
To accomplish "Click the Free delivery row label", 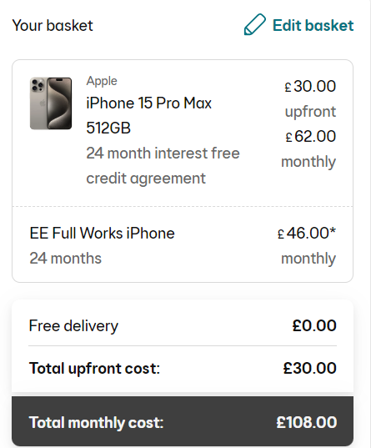I will point(73,326).
